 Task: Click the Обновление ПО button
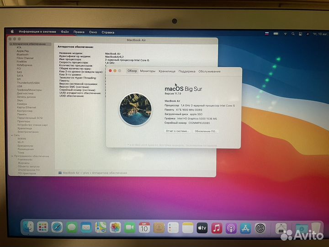click(206, 131)
